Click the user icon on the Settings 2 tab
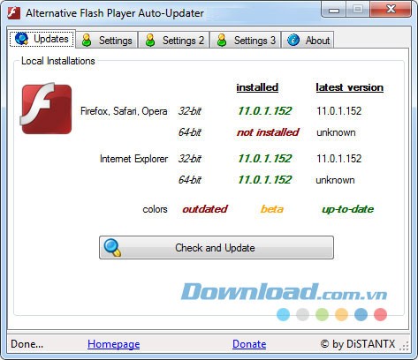This screenshot has width=418, height=360. coord(150,41)
